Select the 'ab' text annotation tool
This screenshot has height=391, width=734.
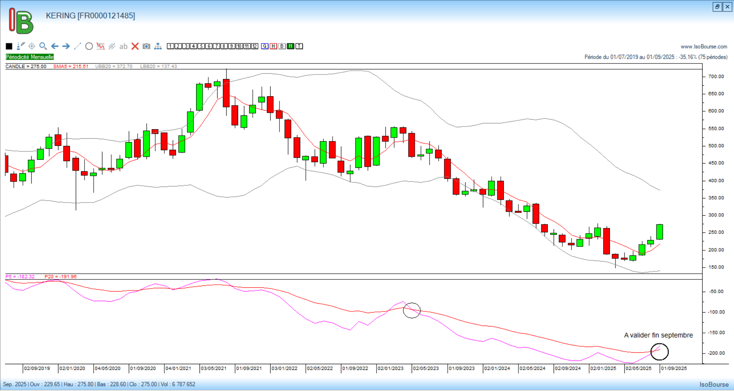point(123,46)
